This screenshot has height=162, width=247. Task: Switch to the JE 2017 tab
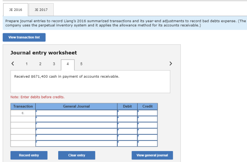pos(41,10)
